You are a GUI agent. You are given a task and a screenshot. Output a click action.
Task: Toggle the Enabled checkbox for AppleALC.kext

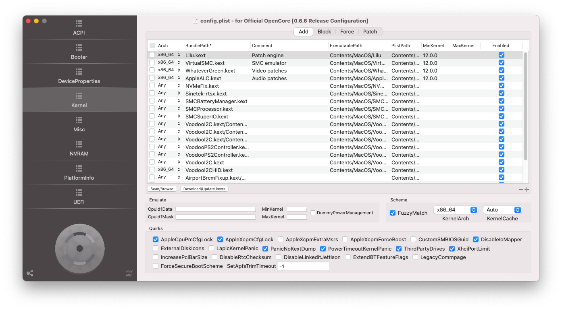pos(502,78)
